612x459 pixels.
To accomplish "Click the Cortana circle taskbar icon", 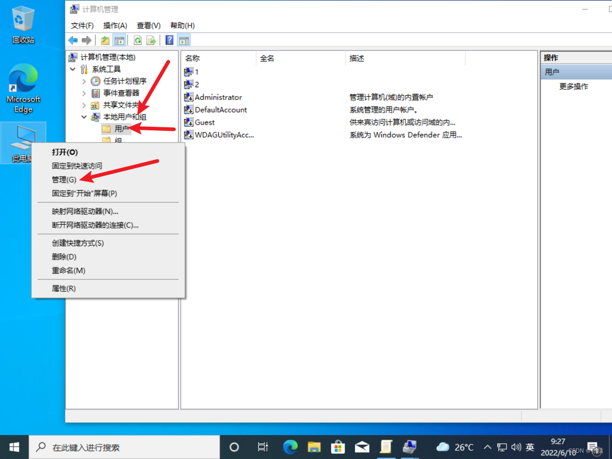I will click(x=234, y=447).
